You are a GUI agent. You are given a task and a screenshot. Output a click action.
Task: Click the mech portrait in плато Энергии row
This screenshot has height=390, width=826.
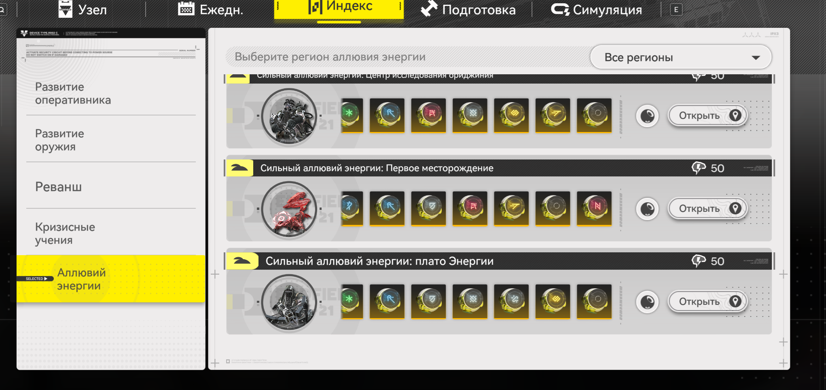pyautogui.click(x=289, y=302)
